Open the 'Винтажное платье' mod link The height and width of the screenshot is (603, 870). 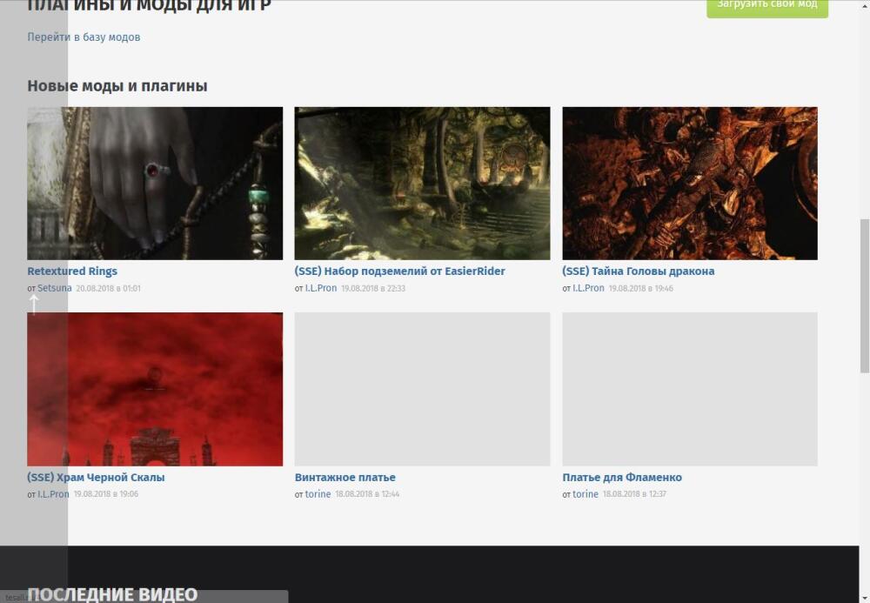coord(345,477)
